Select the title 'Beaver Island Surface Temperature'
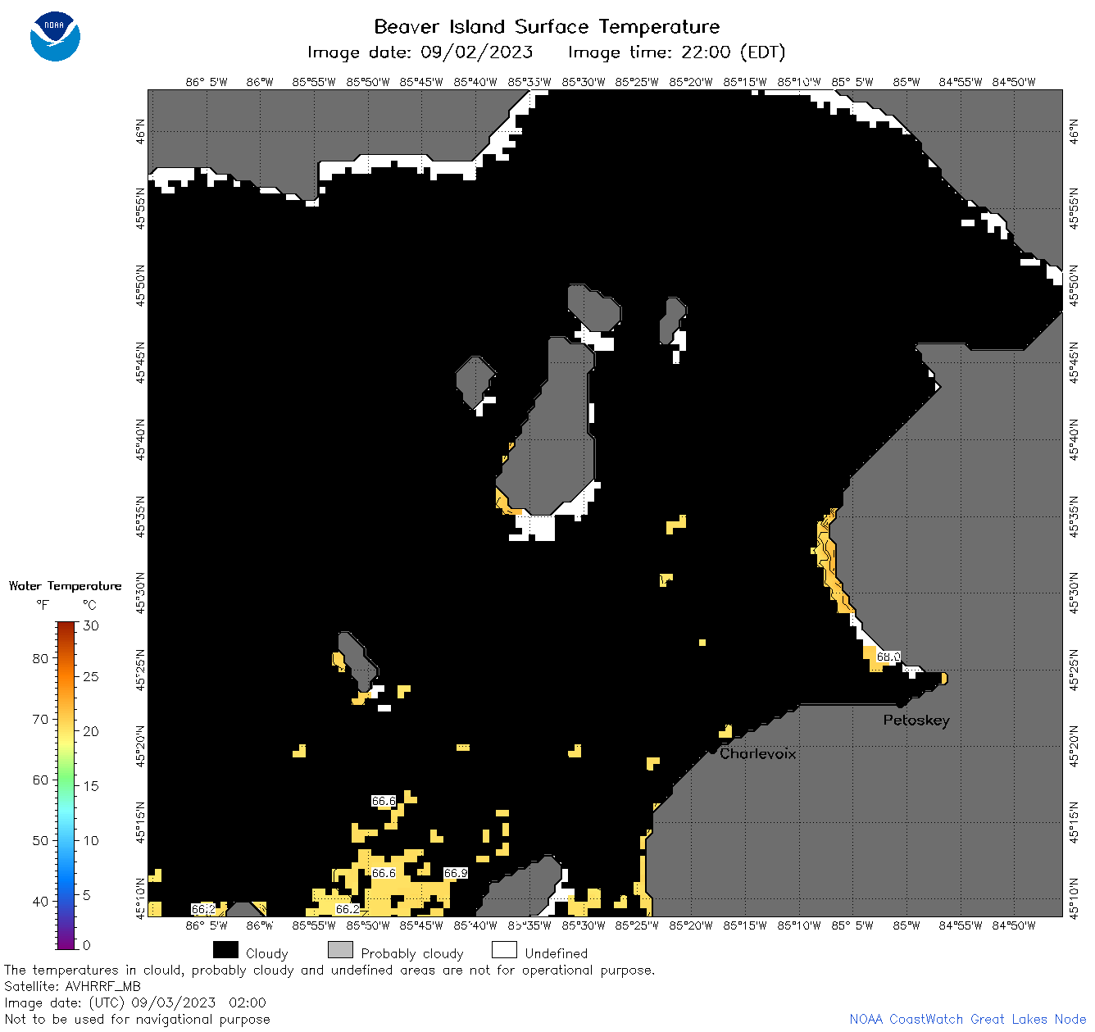1095x1032 pixels. tap(547, 26)
